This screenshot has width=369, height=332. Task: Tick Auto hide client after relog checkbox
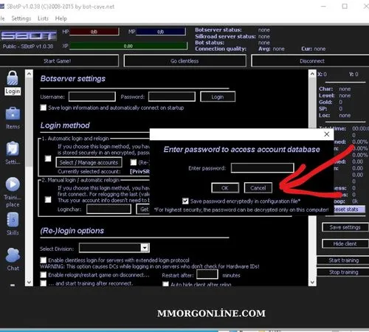(166, 284)
